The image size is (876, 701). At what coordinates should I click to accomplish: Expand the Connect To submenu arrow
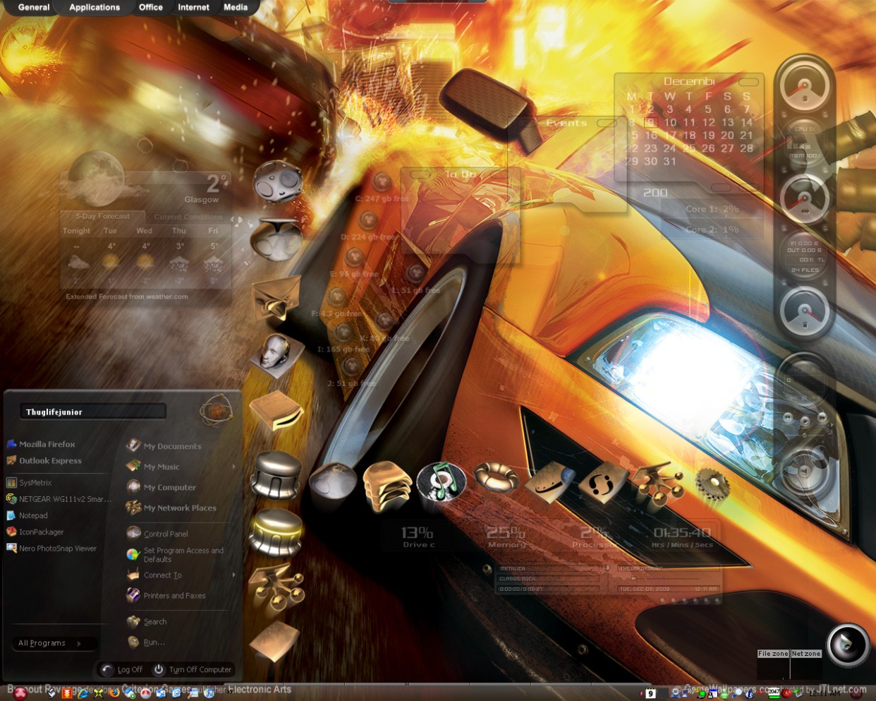pyautogui.click(x=233, y=575)
